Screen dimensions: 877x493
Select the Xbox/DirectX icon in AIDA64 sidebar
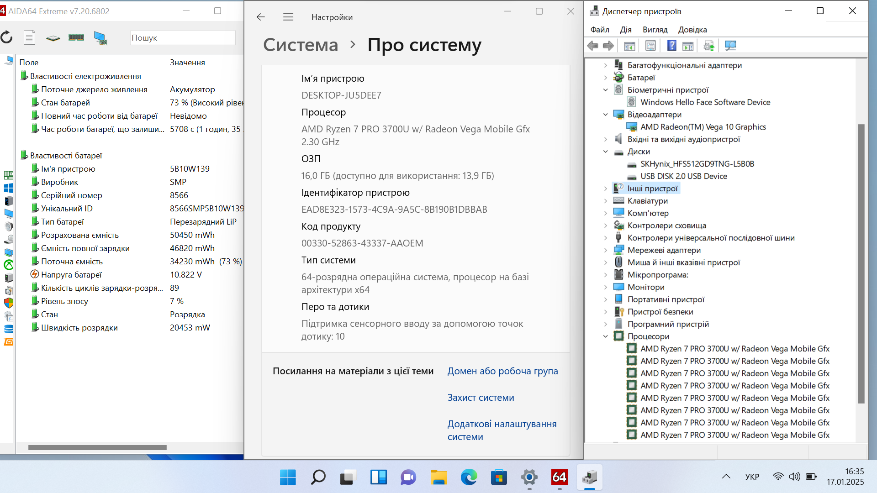(8, 265)
